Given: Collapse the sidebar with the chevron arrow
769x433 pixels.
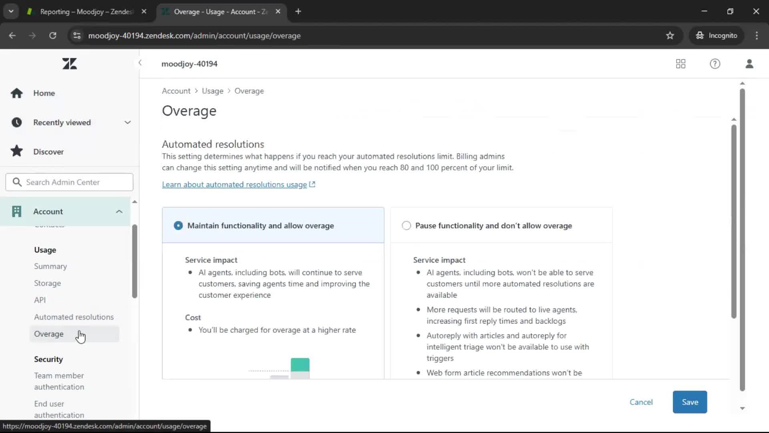Looking at the screenshot, I should pyautogui.click(x=140, y=63).
